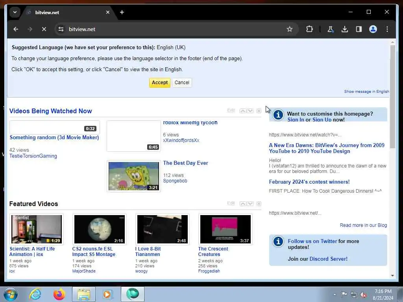Close the Featured Videos module

tap(259, 204)
